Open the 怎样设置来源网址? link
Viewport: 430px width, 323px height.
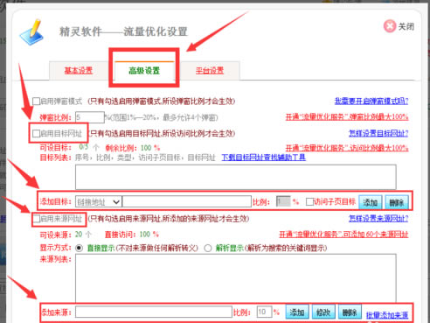tap(378, 219)
